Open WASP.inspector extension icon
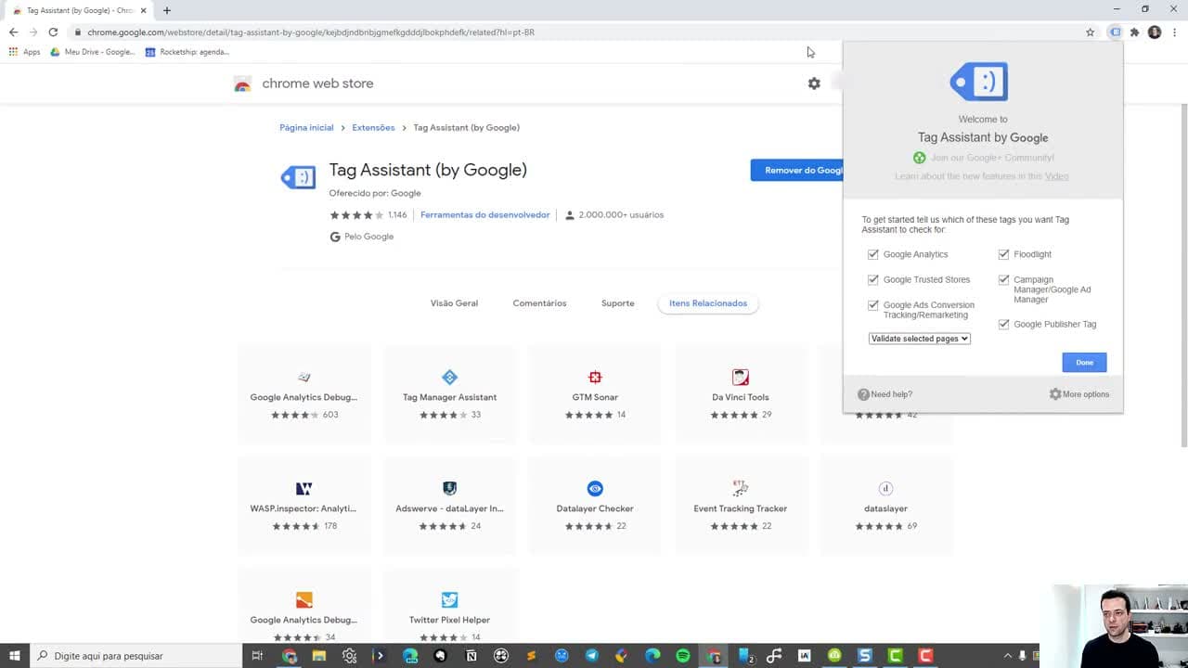Viewport: 1188px width, 668px height. (303, 488)
